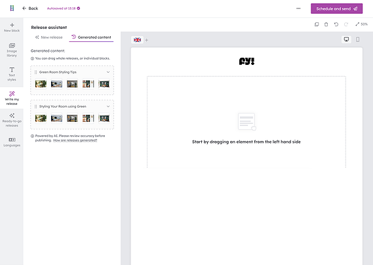Switch to desktop preview mode
Screen dimensions: 373x265
[346, 39]
